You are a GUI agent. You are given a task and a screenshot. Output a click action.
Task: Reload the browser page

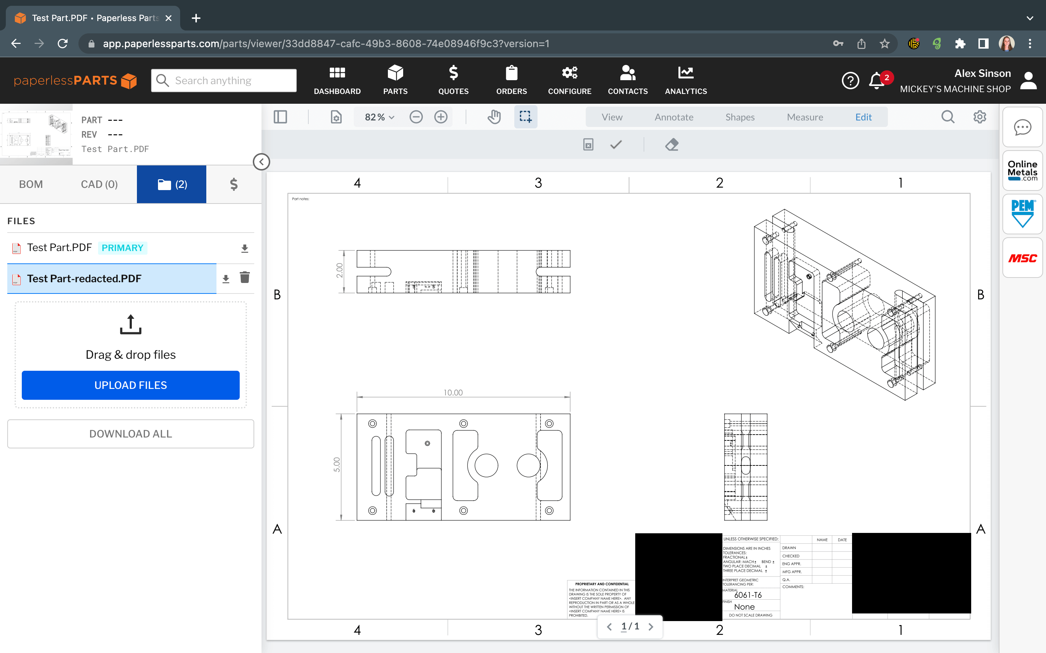(x=63, y=44)
